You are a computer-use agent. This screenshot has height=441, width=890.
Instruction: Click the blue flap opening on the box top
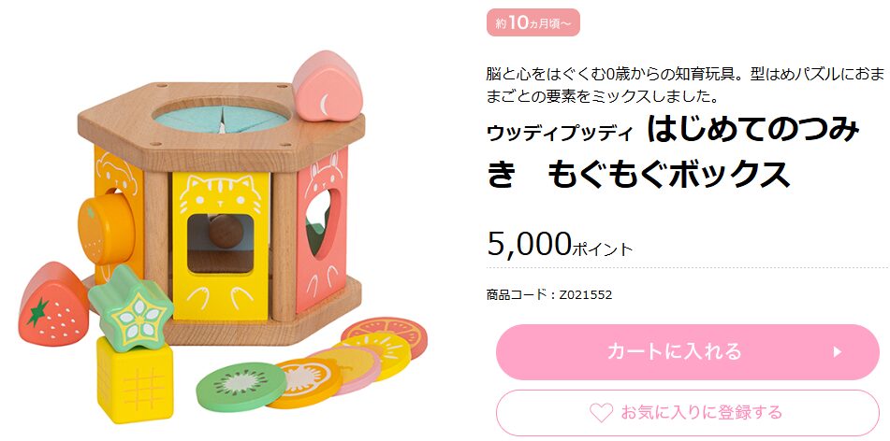[x=222, y=119]
